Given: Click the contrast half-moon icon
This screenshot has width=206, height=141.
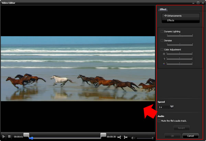Looking at the screenshot, I should pos(164,59).
